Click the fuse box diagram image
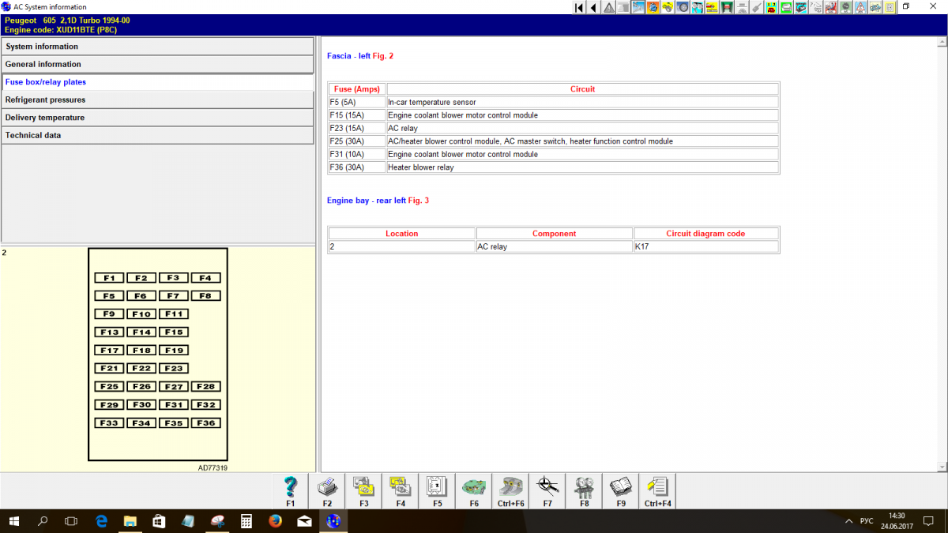 click(x=158, y=355)
